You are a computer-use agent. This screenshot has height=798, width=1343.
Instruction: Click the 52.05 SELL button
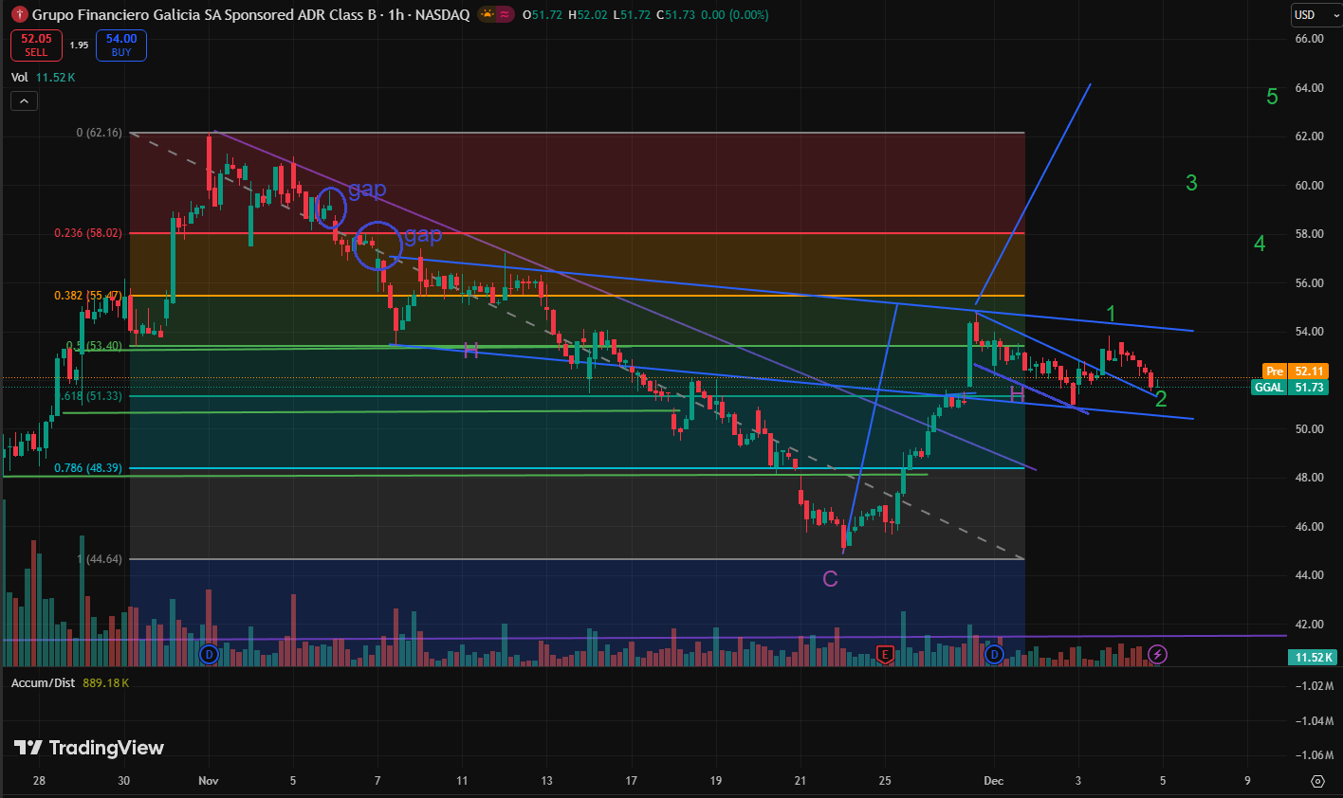tap(36, 45)
